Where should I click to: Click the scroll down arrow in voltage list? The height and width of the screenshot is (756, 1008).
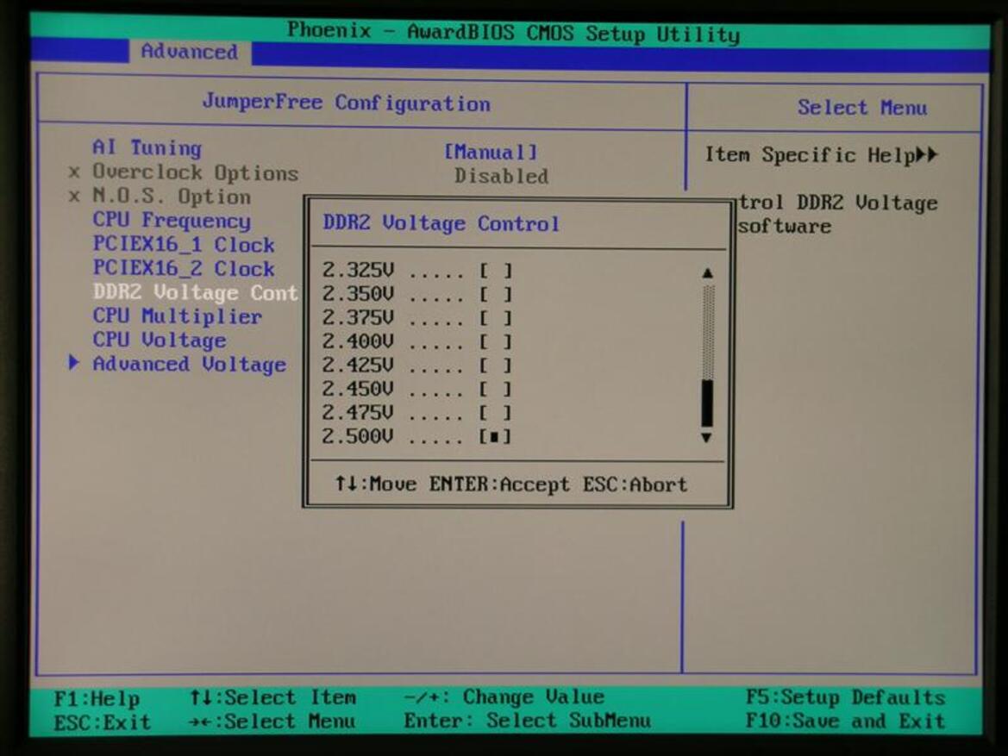(707, 437)
